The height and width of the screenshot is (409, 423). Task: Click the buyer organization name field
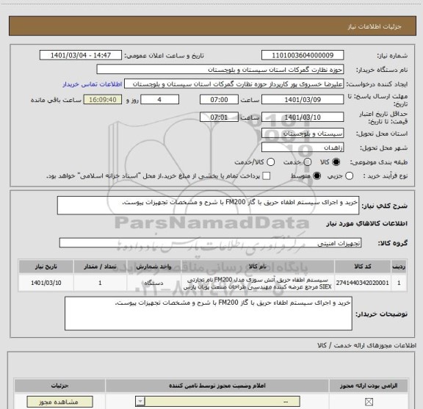coord(220,70)
